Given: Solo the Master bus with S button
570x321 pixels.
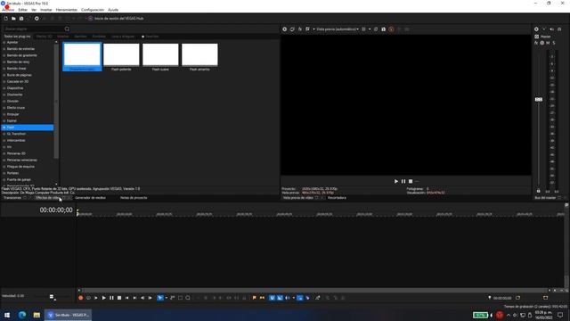Looking at the screenshot, I should pos(554,43).
